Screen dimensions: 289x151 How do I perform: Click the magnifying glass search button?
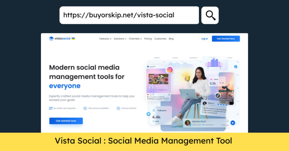tap(210, 15)
